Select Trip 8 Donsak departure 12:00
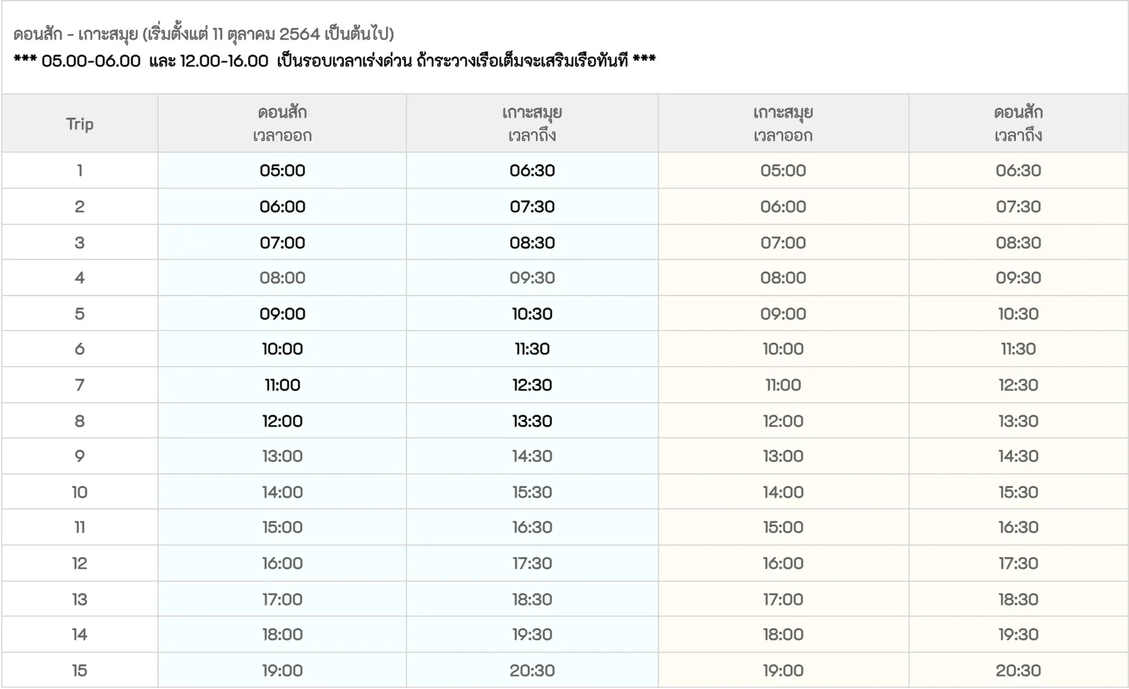This screenshot has width=1129, height=689. tap(282, 421)
